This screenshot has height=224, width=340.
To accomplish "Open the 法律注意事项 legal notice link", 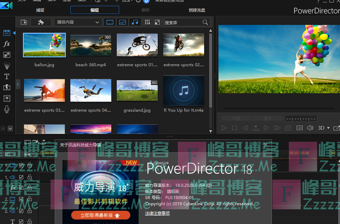I will (157, 213).
